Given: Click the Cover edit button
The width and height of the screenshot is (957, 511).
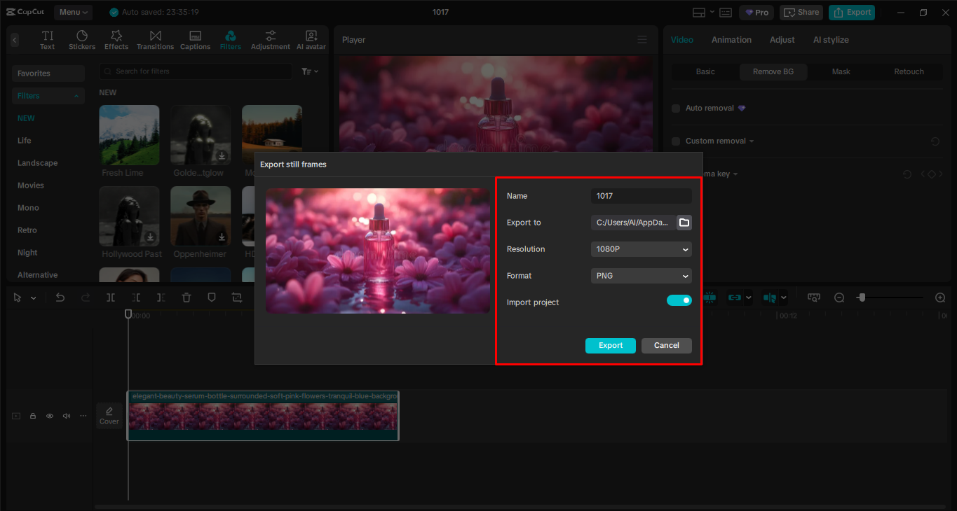Looking at the screenshot, I should [x=109, y=416].
